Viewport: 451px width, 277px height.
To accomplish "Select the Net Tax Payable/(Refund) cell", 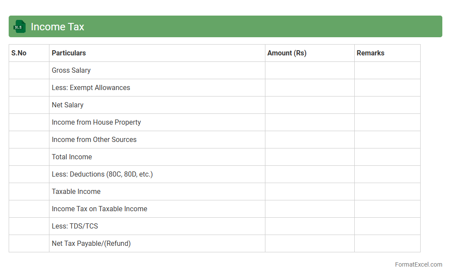I will 91,243.
